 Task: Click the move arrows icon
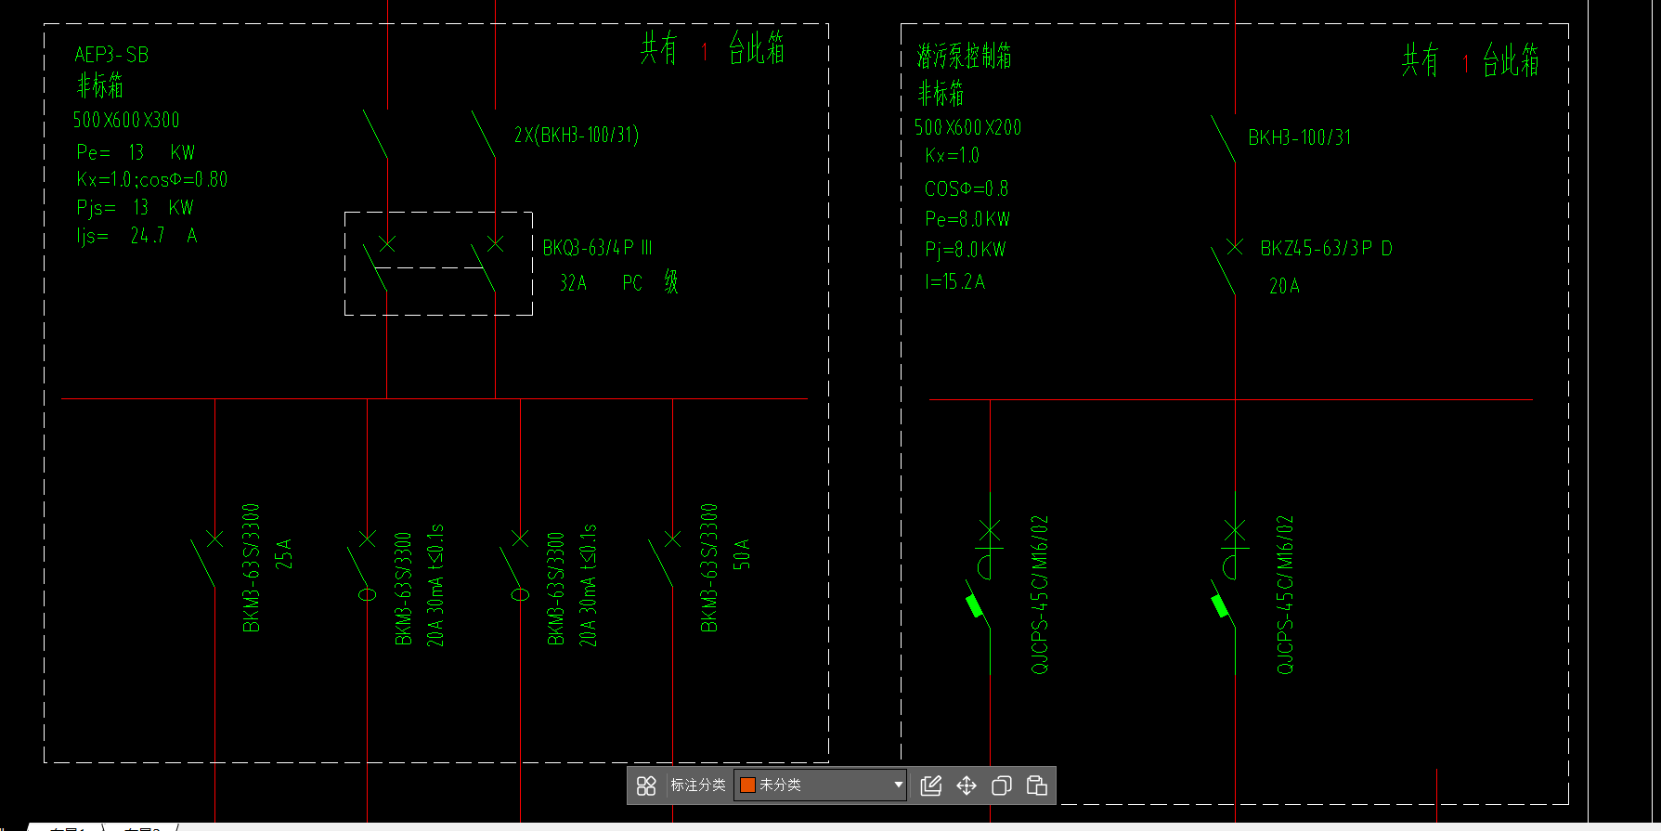pyautogui.click(x=967, y=786)
